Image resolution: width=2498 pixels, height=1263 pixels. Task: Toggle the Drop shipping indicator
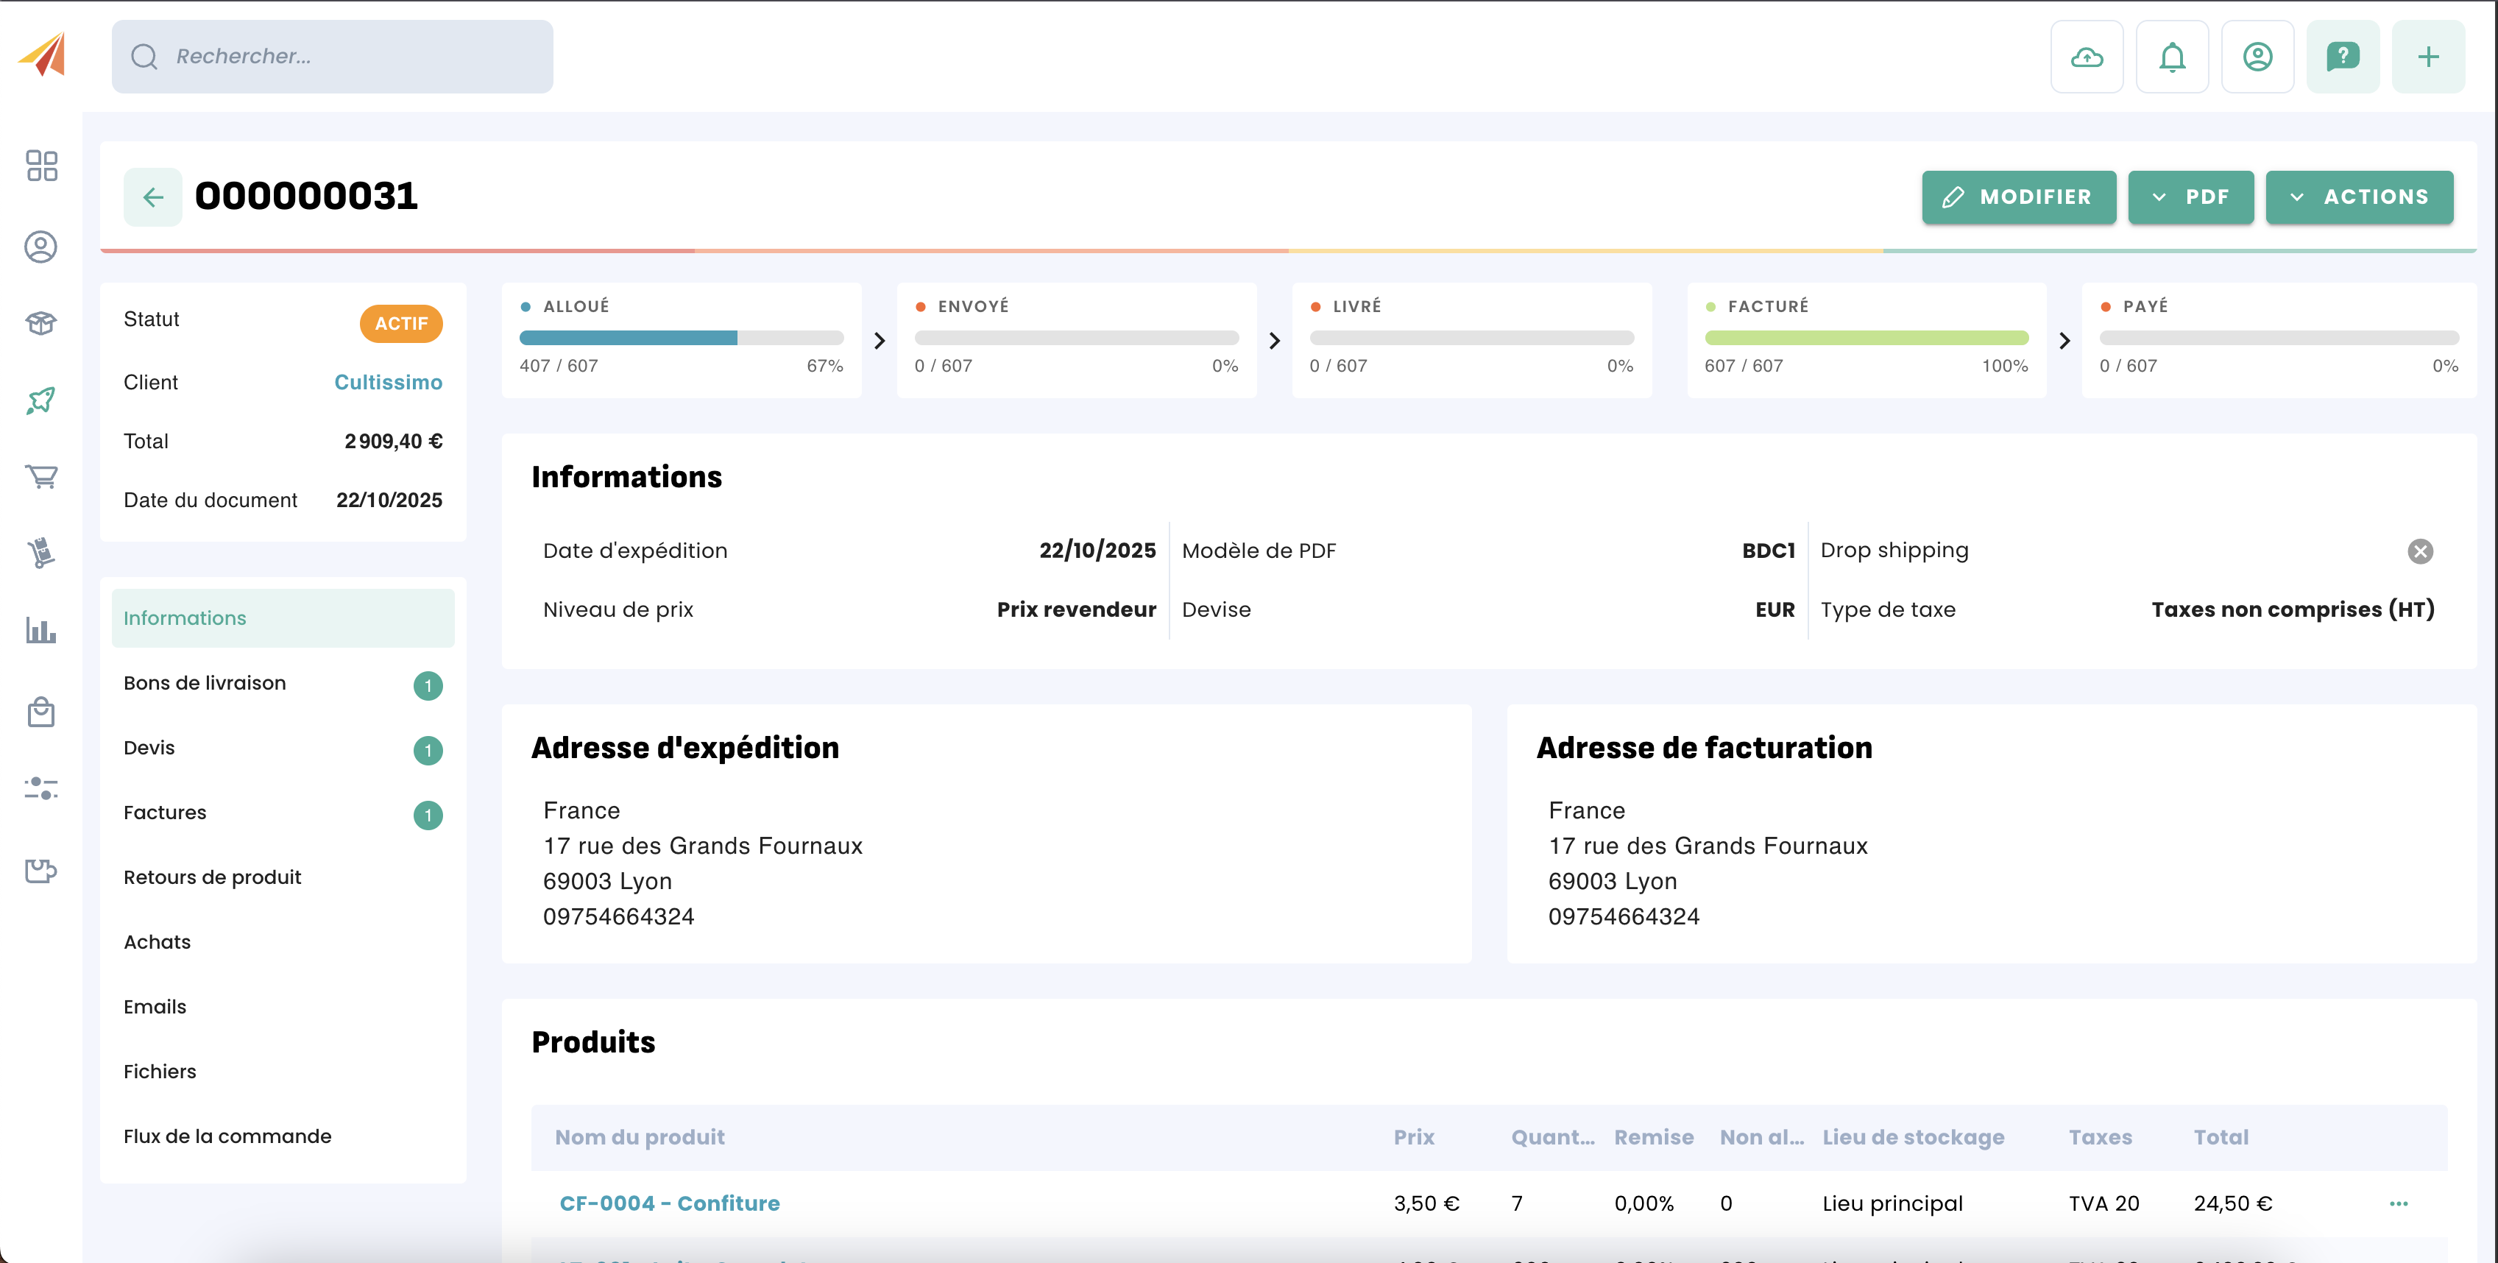click(2419, 551)
